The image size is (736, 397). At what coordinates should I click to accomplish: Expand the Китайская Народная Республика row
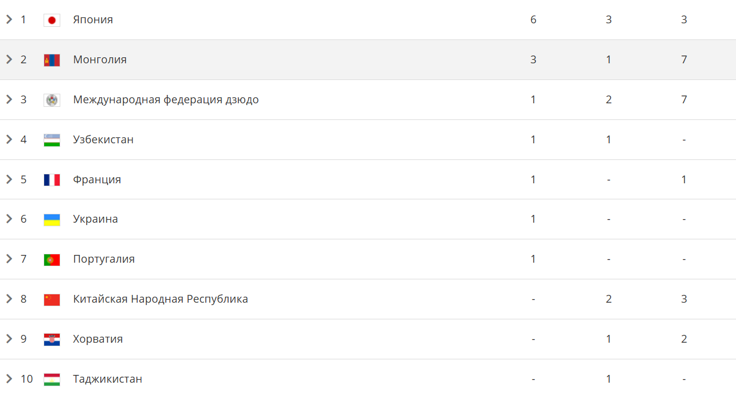9,299
